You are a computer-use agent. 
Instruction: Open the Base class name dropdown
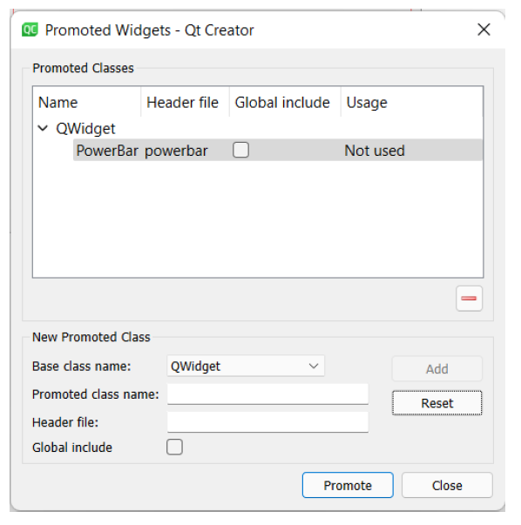tap(246, 366)
